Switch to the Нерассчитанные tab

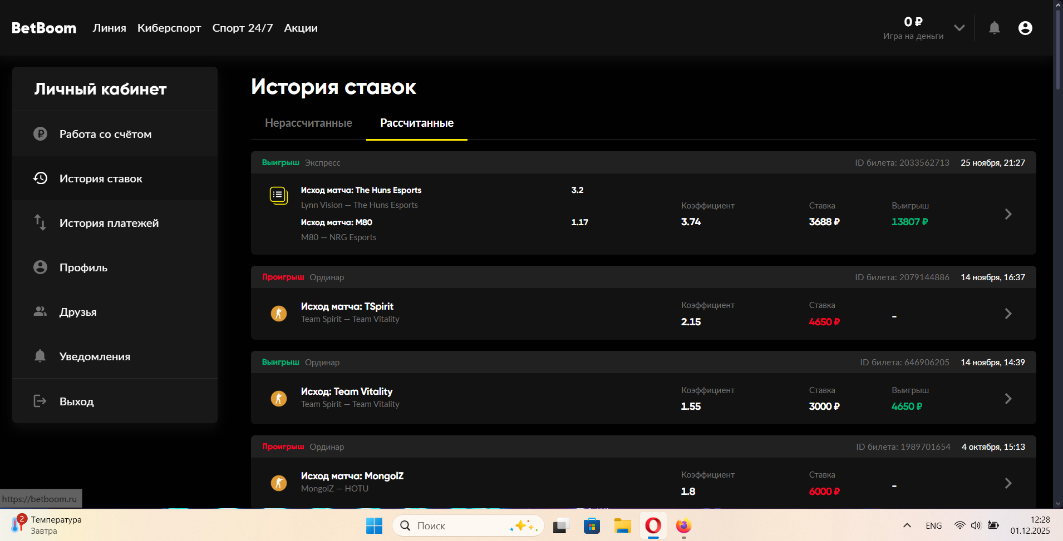(308, 123)
